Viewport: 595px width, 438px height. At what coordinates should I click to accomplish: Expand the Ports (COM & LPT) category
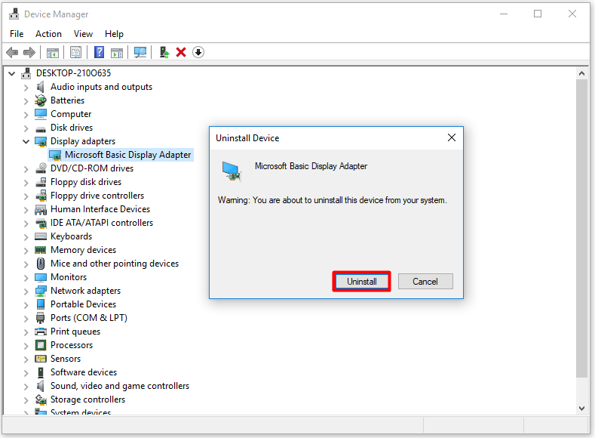tap(26, 319)
